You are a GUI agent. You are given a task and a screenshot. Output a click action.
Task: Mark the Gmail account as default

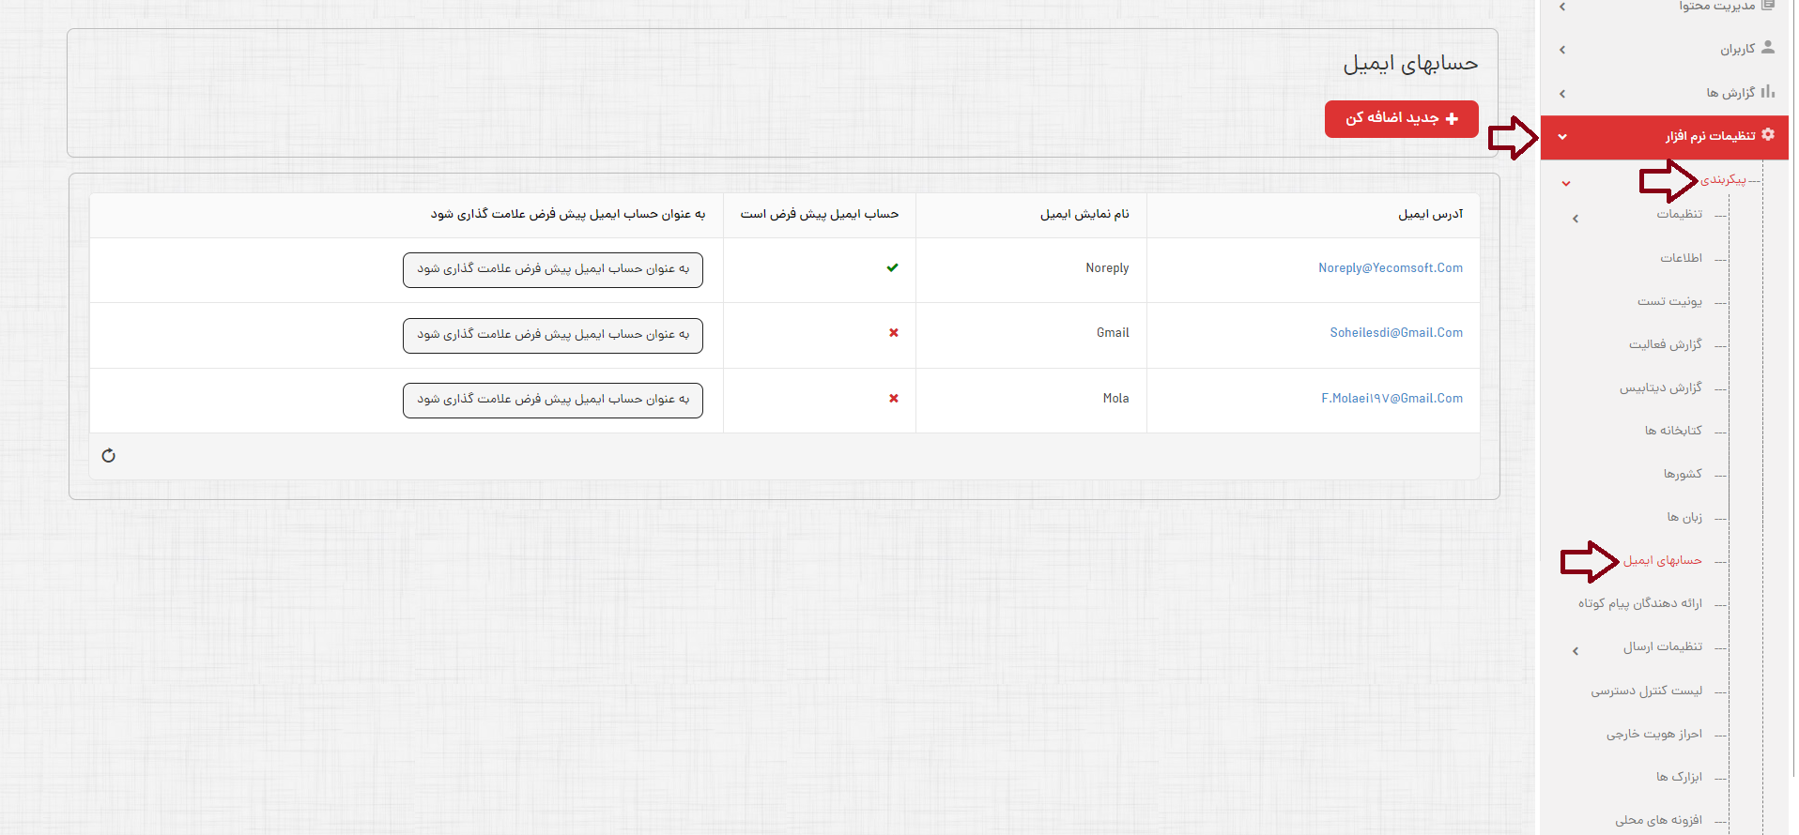[553, 336]
